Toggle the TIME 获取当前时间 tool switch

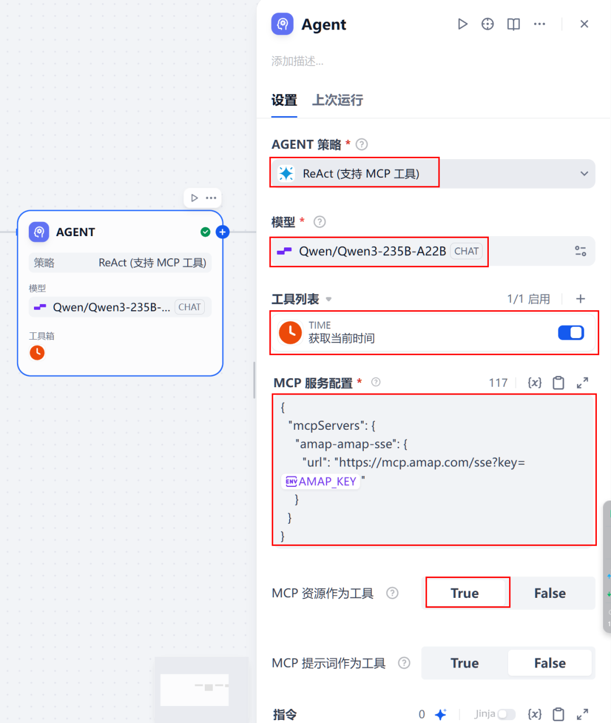tap(571, 333)
